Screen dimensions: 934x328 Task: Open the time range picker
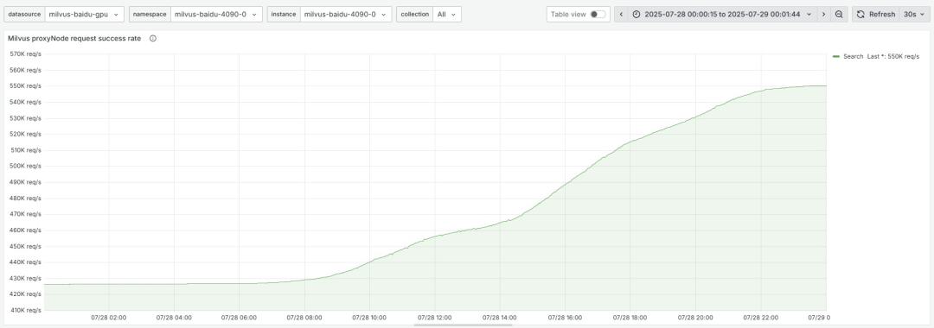tap(722, 15)
